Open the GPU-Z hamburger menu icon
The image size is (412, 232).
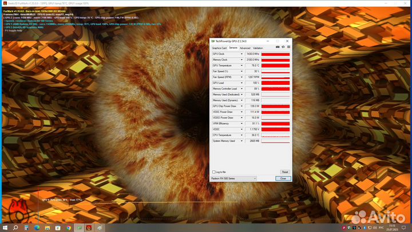click(x=288, y=47)
